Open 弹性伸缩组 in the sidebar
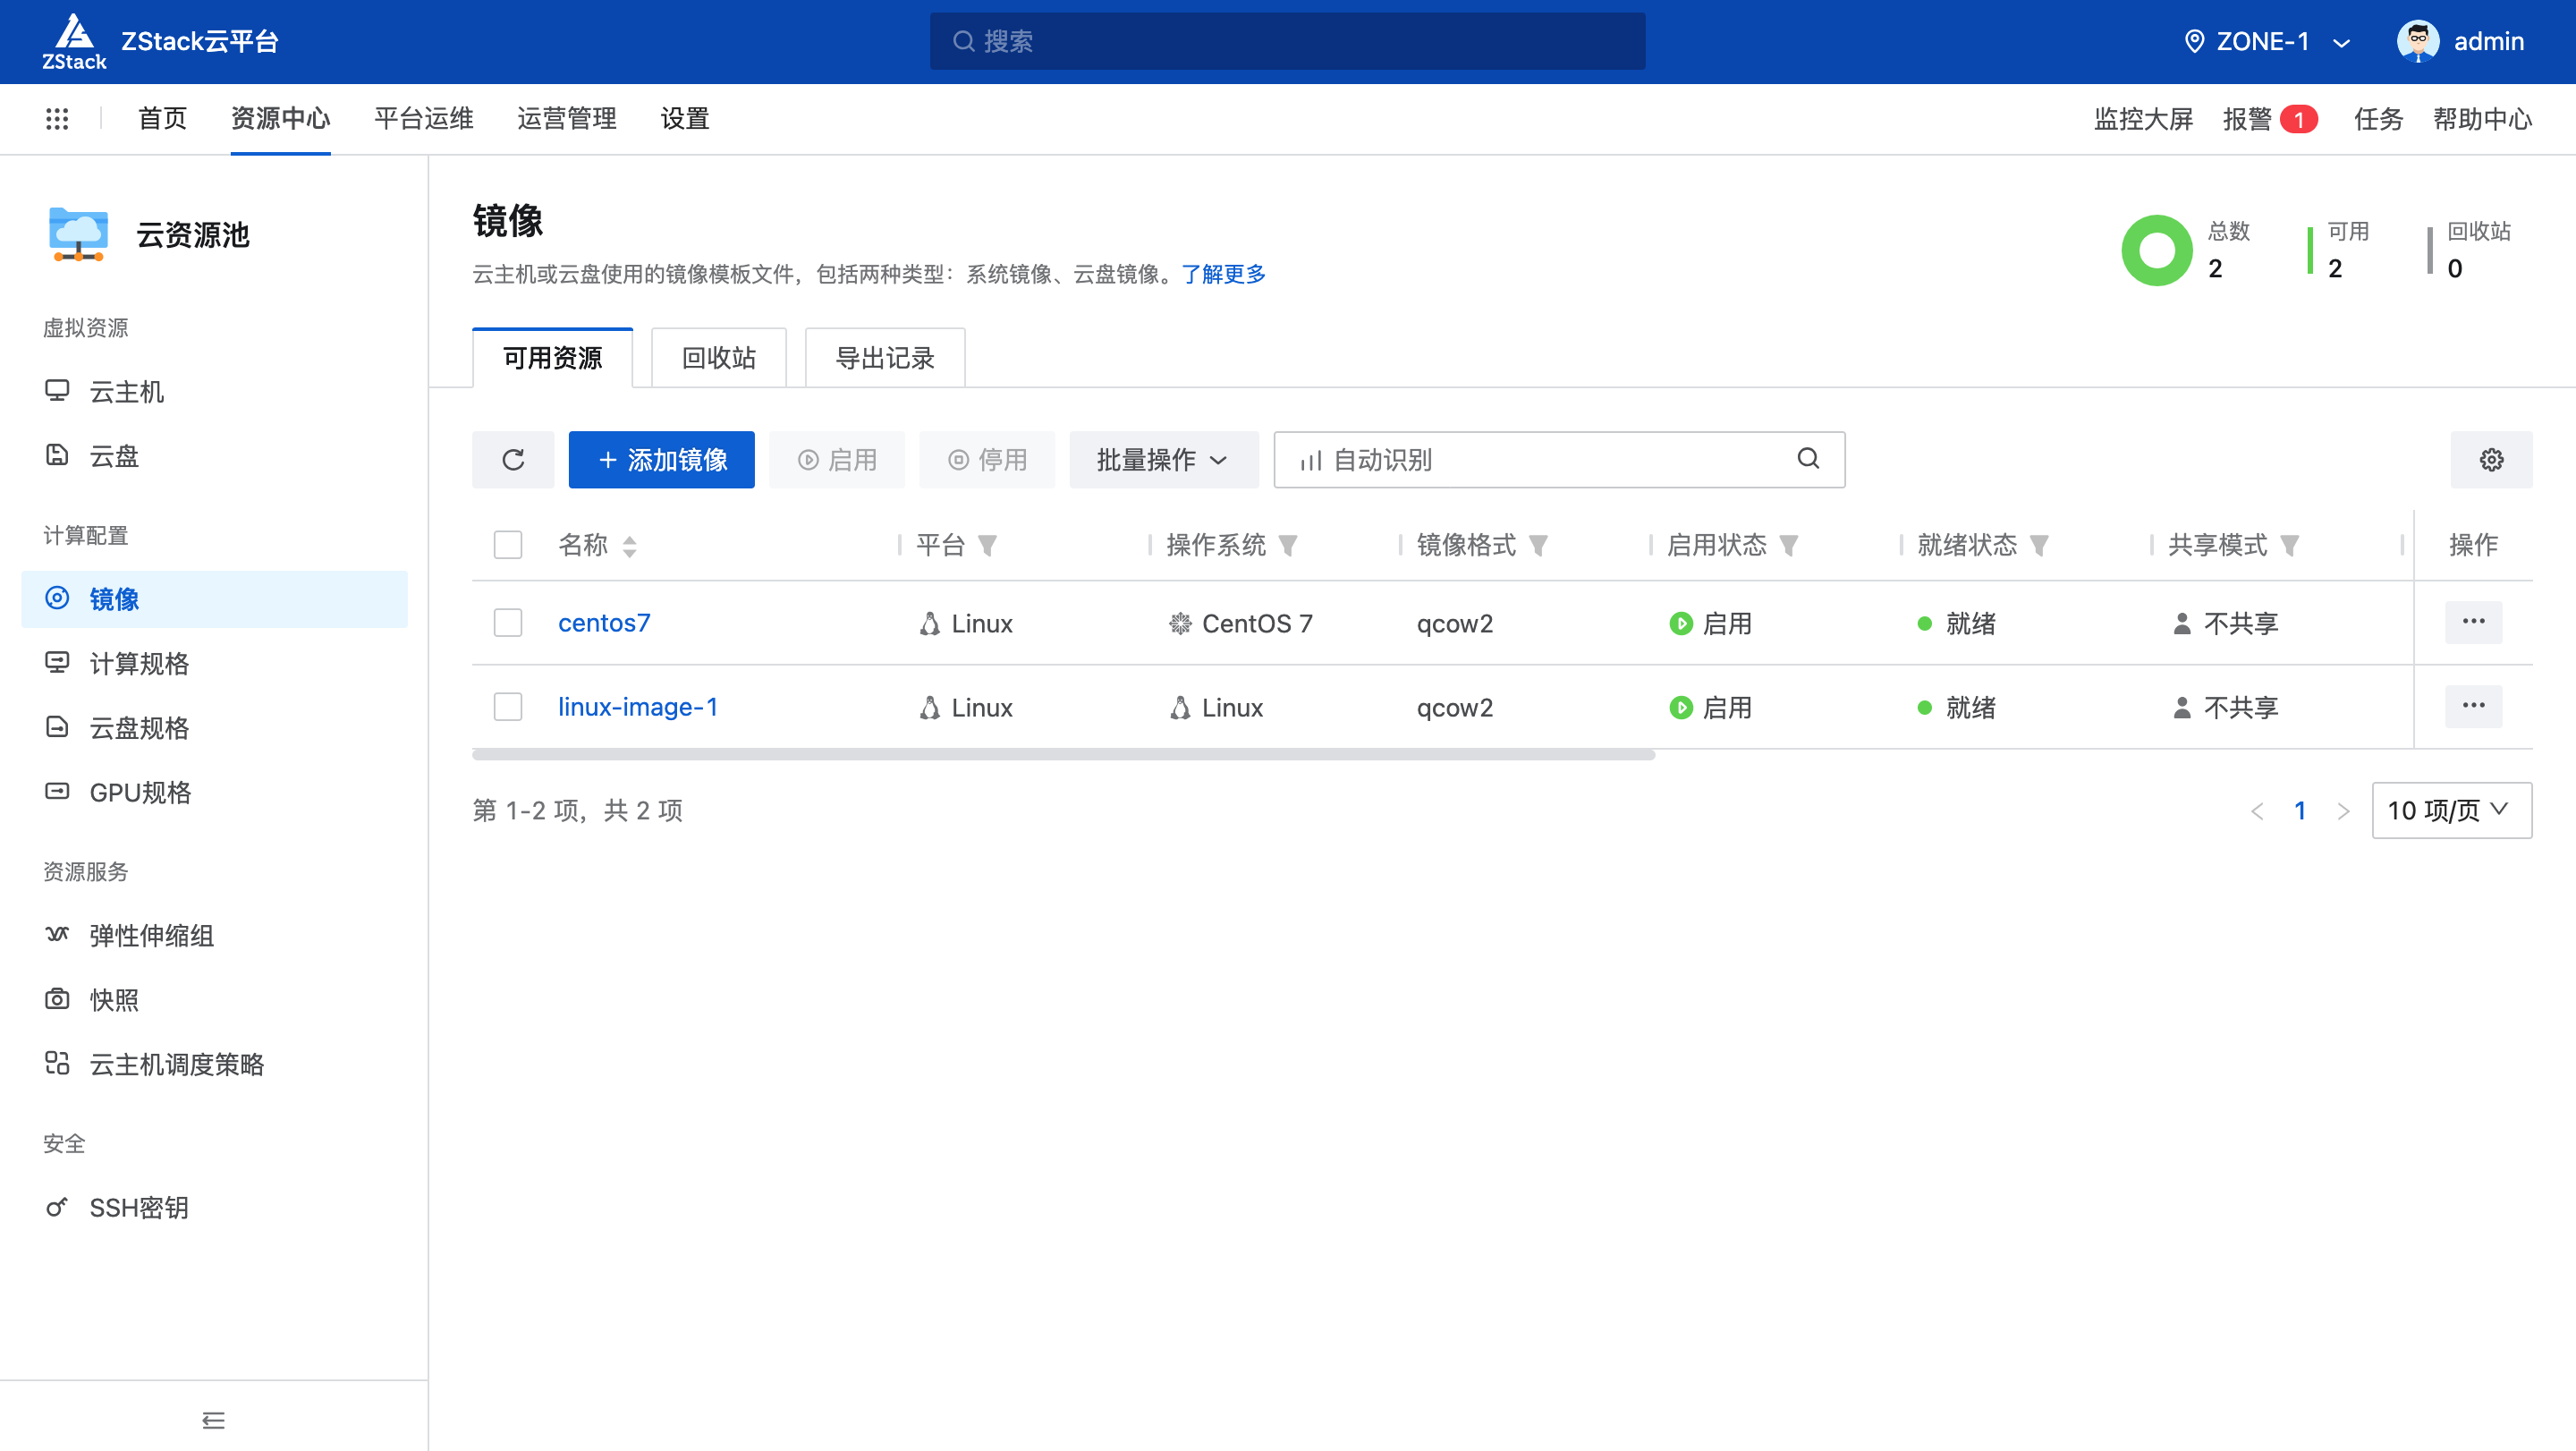 coord(214,936)
